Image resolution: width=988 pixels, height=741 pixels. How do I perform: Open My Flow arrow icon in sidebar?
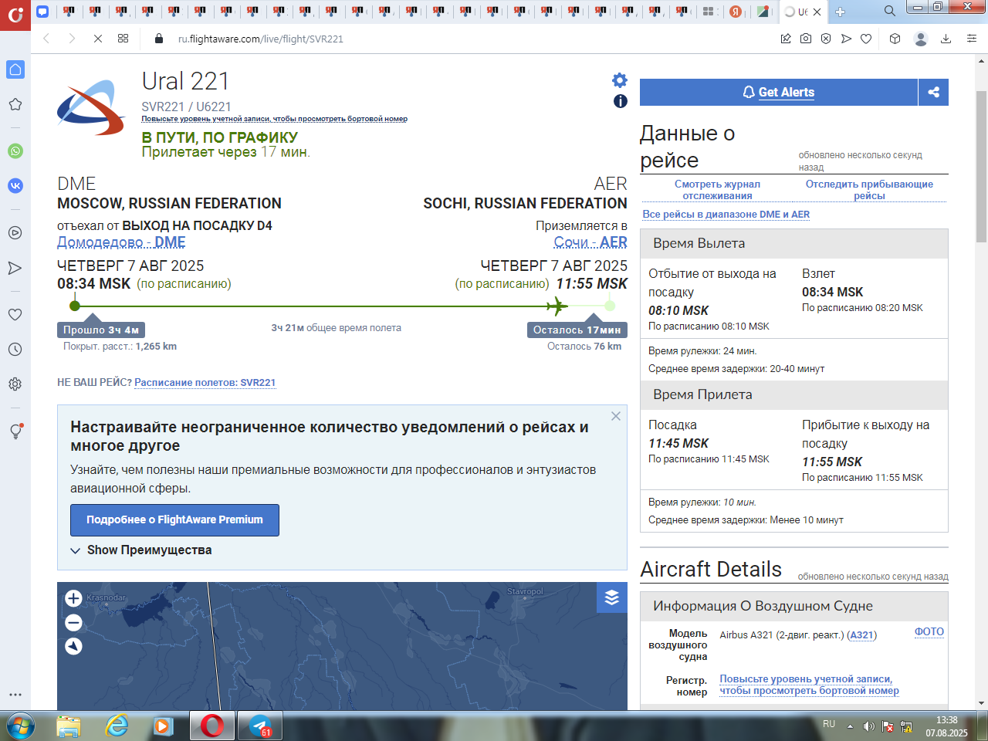(x=15, y=268)
